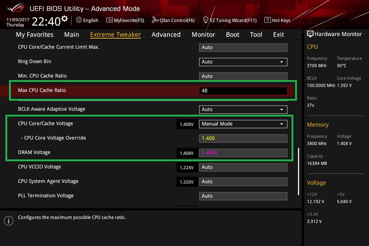
Task: Select the DRAM Voltage label
Action: [x=34, y=153]
